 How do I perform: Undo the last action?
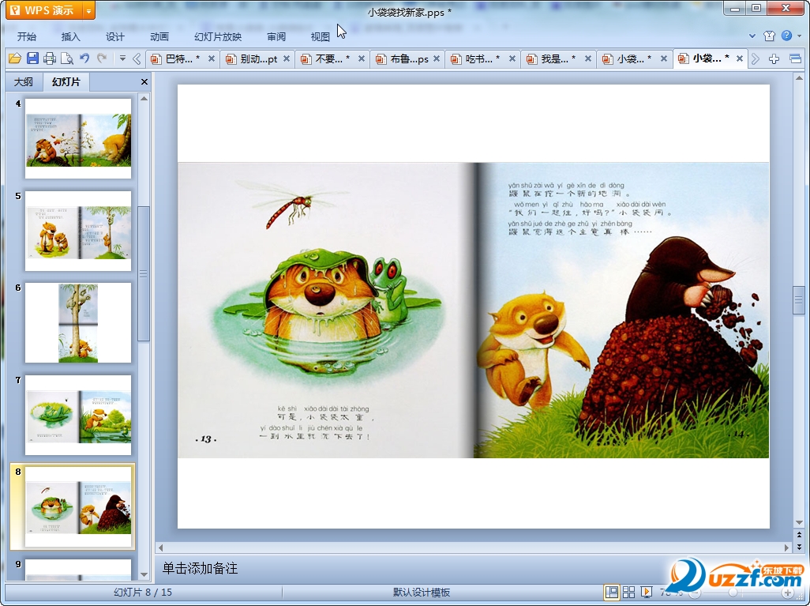(84, 58)
